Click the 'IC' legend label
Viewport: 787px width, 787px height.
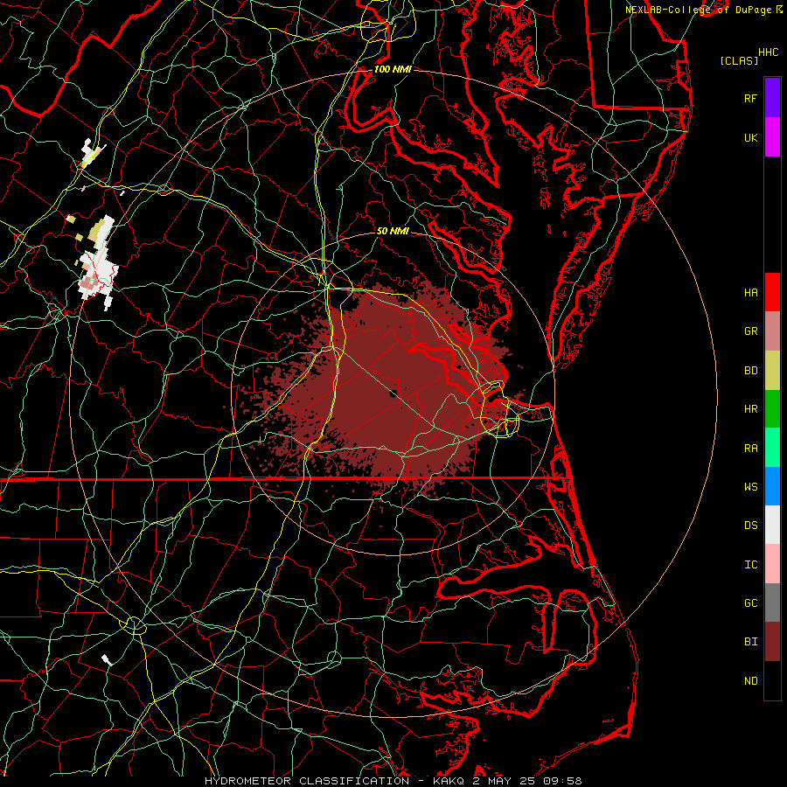pos(750,565)
